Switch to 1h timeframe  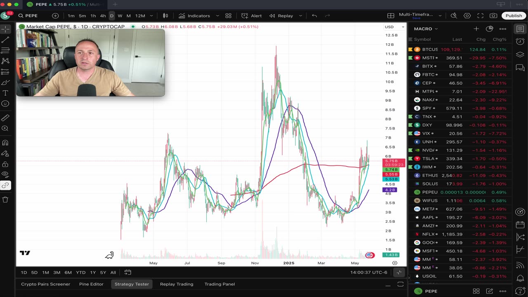pyautogui.click(x=93, y=16)
